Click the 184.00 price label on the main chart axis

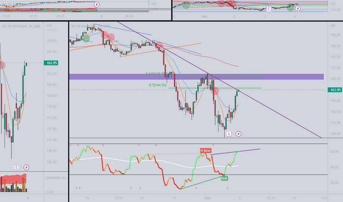tap(336, 35)
